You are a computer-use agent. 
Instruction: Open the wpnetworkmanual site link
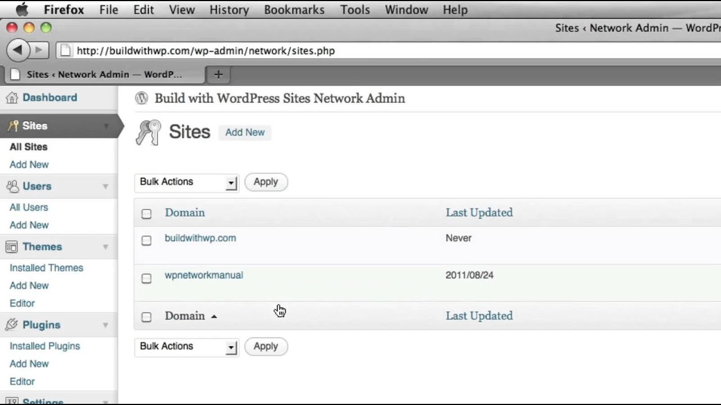coord(204,275)
